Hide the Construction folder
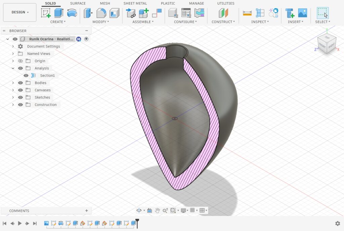This screenshot has width=344, height=231. [x=20, y=105]
